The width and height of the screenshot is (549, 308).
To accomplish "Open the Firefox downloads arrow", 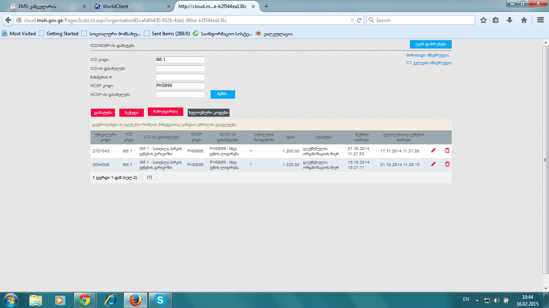I will [510, 20].
